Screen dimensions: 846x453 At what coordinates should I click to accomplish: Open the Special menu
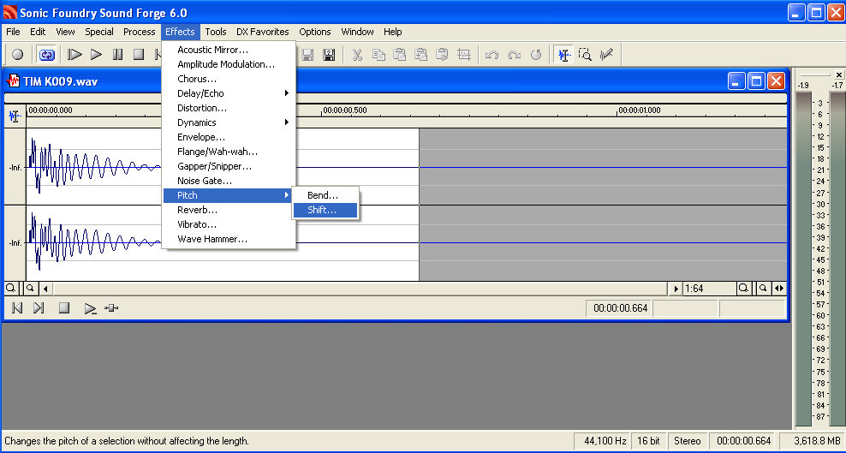pyautogui.click(x=99, y=32)
